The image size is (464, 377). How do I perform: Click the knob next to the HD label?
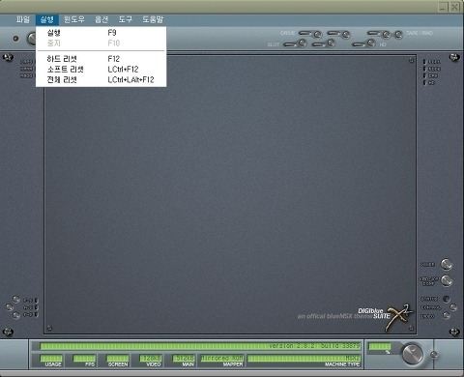point(371,43)
